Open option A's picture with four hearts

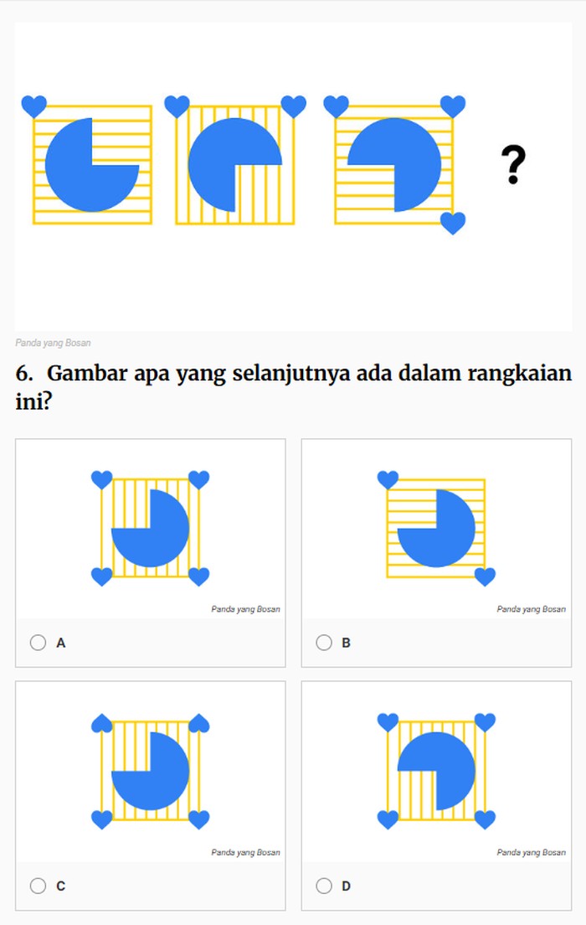[150, 528]
